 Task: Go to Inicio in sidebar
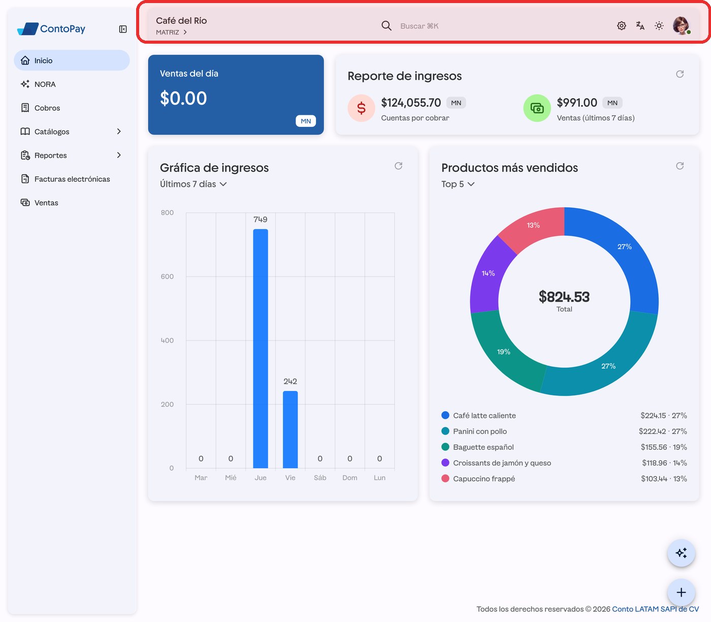pos(72,60)
